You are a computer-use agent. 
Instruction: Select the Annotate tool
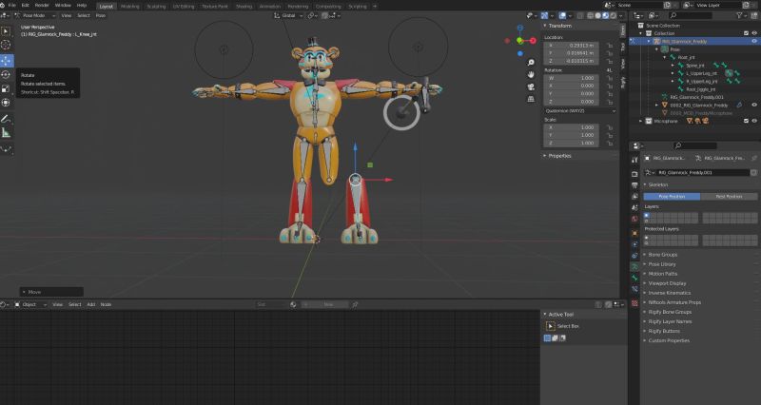pyautogui.click(x=6, y=119)
